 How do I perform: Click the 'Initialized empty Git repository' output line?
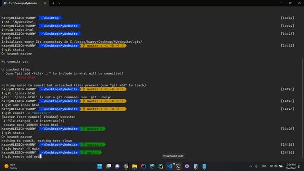pos(72,42)
